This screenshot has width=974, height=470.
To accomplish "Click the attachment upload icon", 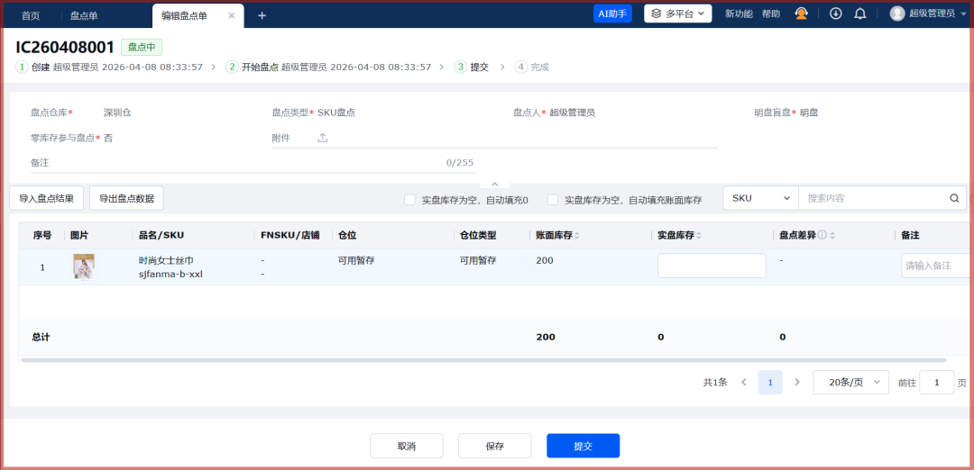I will (323, 138).
